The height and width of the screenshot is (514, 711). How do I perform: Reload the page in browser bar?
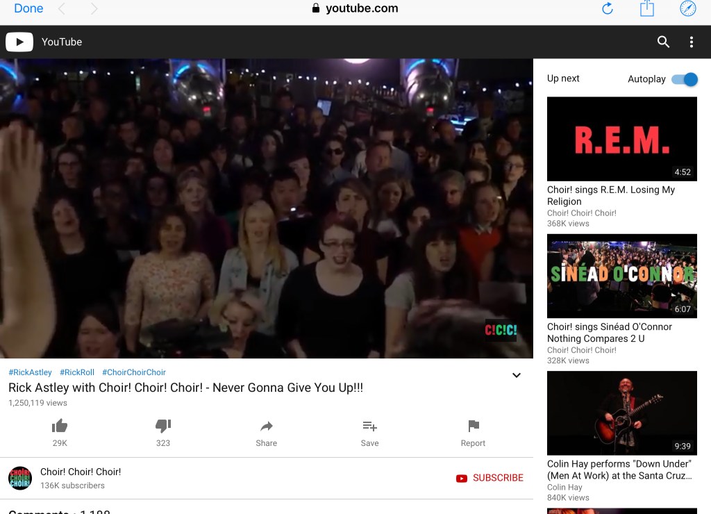(607, 8)
